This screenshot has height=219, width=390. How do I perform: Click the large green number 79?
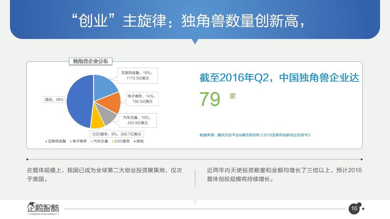click(x=210, y=99)
